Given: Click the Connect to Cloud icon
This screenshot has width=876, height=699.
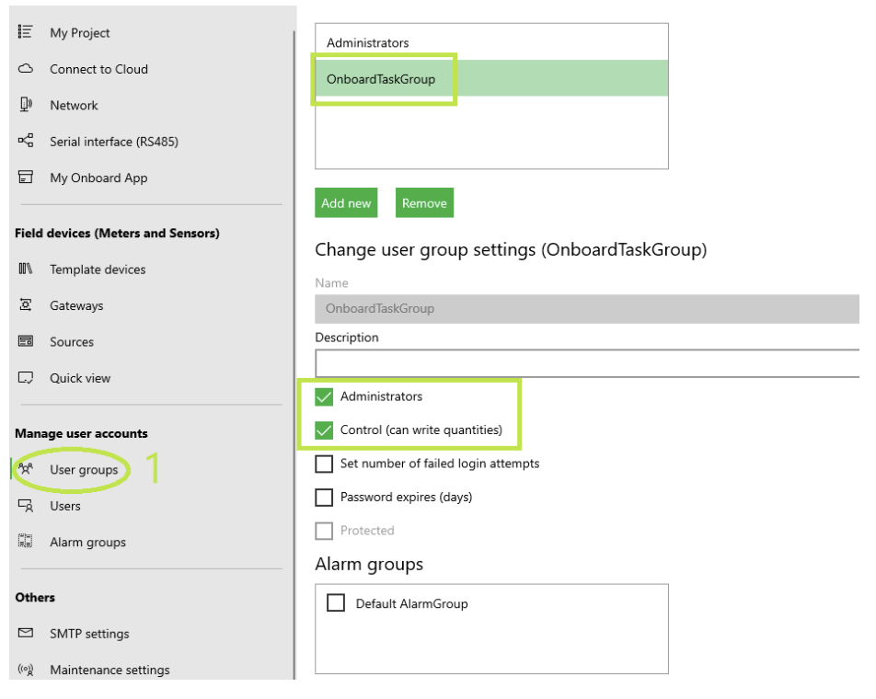Looking at the screenshot, I should pos(25,69).
